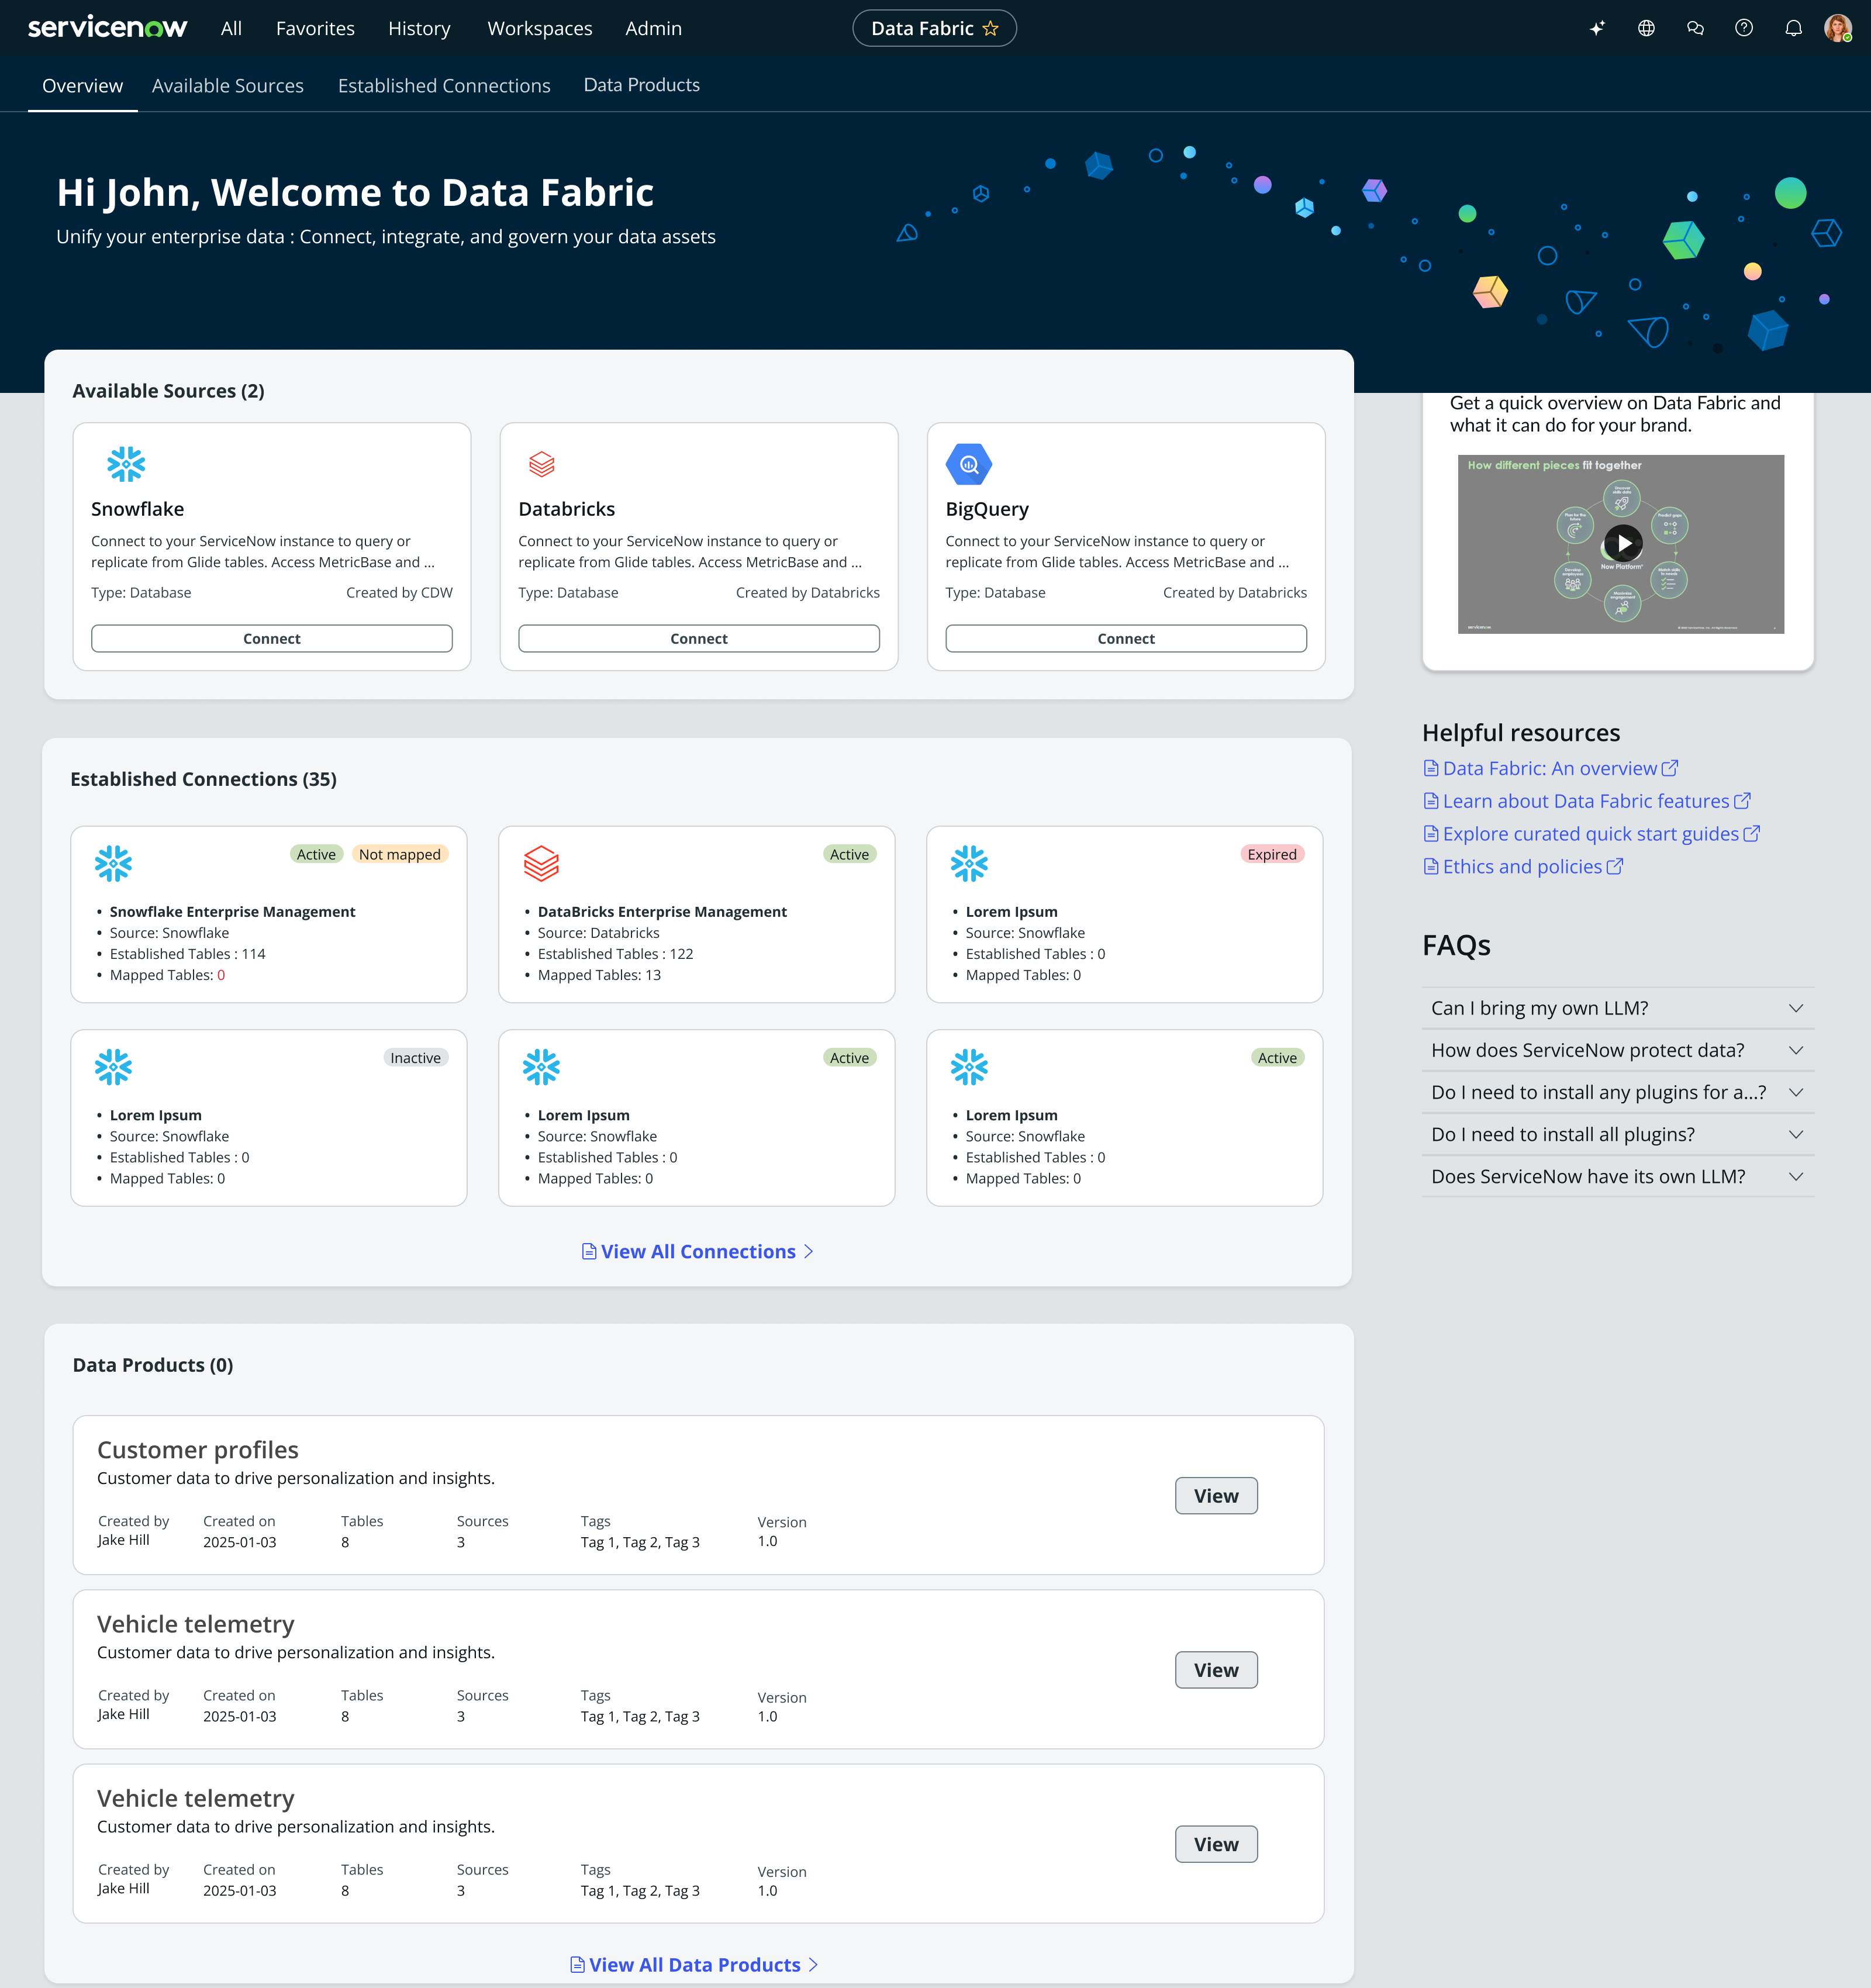Click the Data Fabric title pill
Viewport: 1871px width, 1988px height.
click(x=934, y=28)
